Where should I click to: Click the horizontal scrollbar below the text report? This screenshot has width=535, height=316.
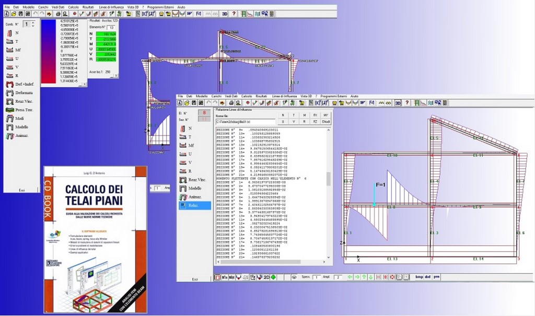[x=271, y=262]
